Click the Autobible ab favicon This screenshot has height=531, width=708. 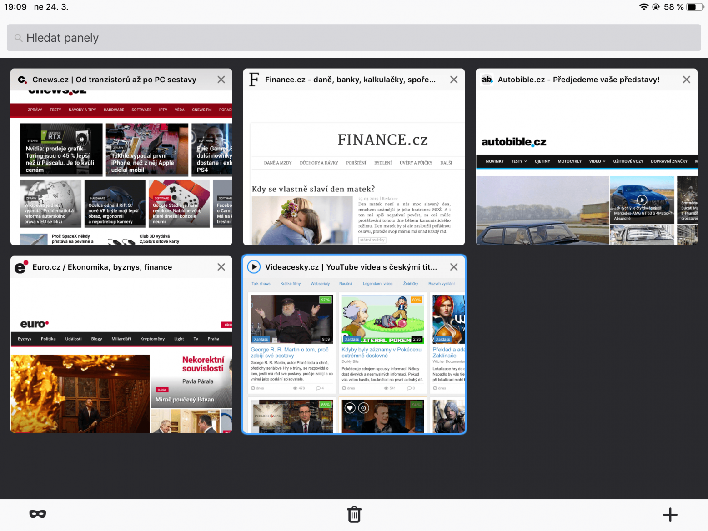pos(487,80)
